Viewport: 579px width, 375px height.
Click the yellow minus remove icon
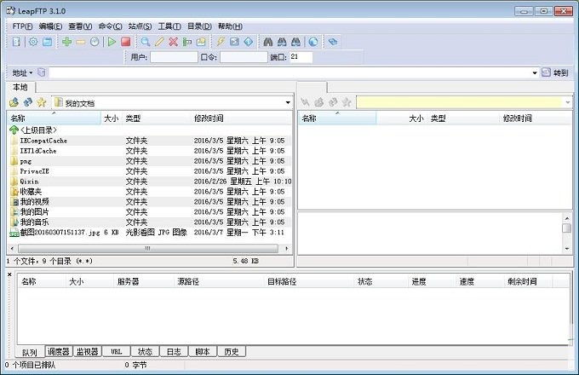(81, 42)
